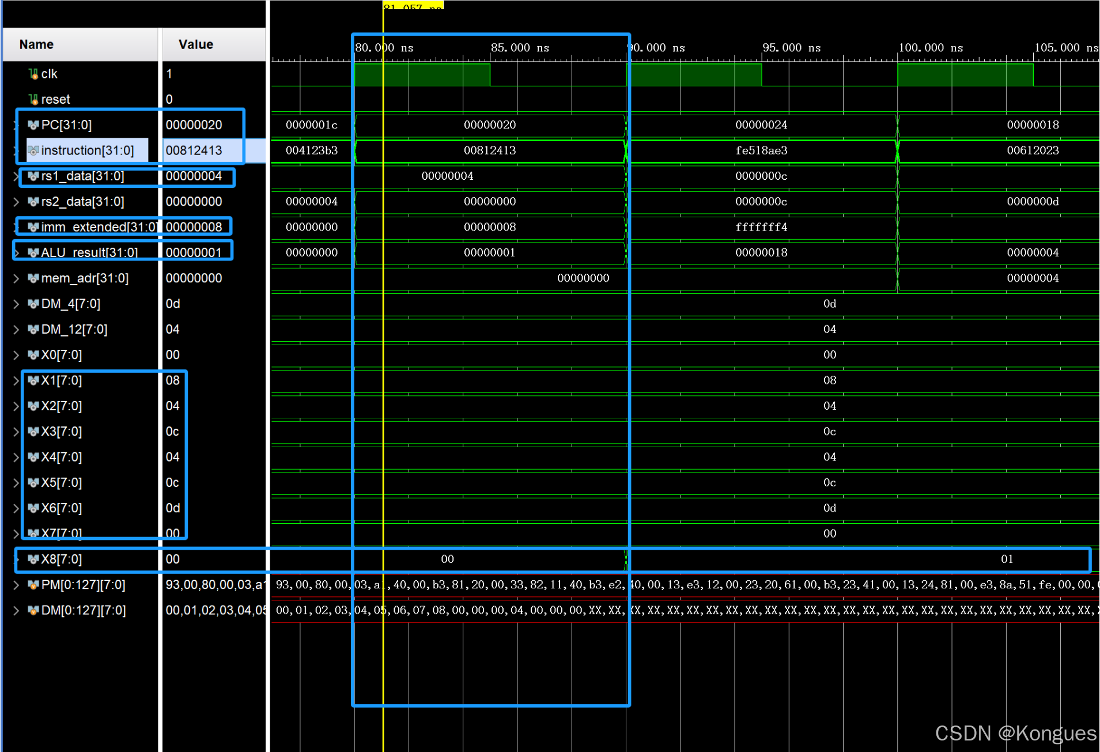Click waveform value fffffff4 on imm_extended row

click(x=761, y=227)
